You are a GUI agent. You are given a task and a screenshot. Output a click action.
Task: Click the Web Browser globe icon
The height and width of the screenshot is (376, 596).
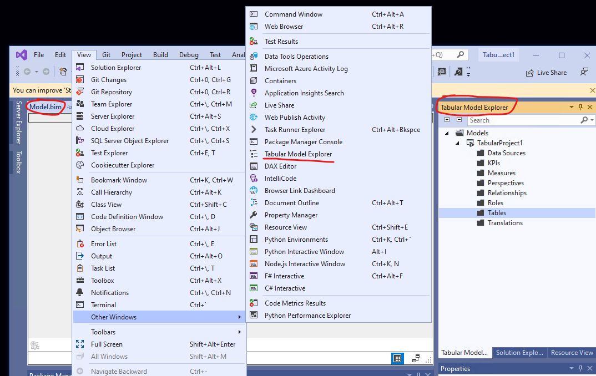[x=254, y=27]
